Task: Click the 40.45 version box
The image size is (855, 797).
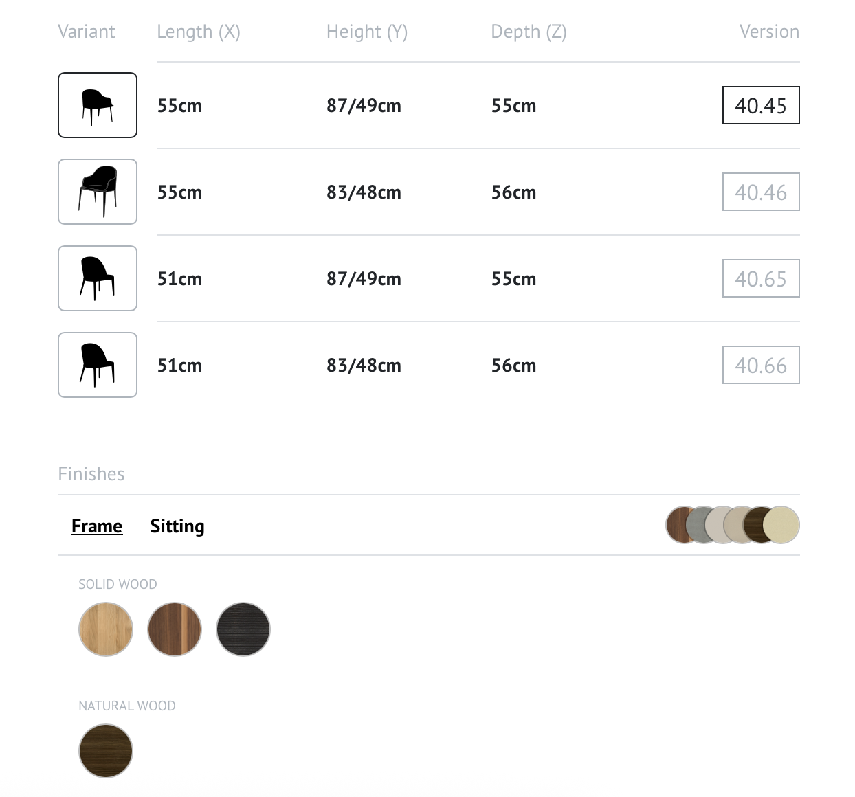Action: pyautogui.click(x=761, y=105)
